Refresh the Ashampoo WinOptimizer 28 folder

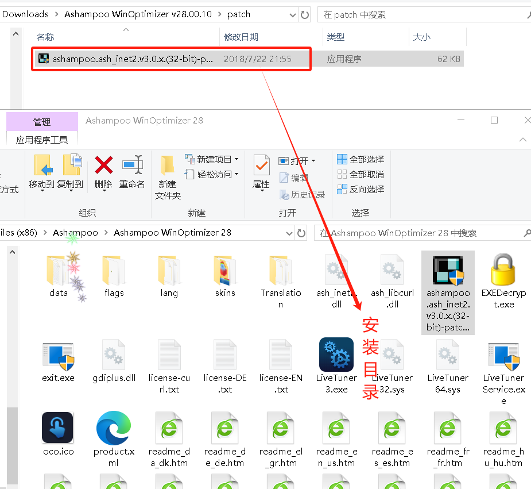tap(301, 233)
